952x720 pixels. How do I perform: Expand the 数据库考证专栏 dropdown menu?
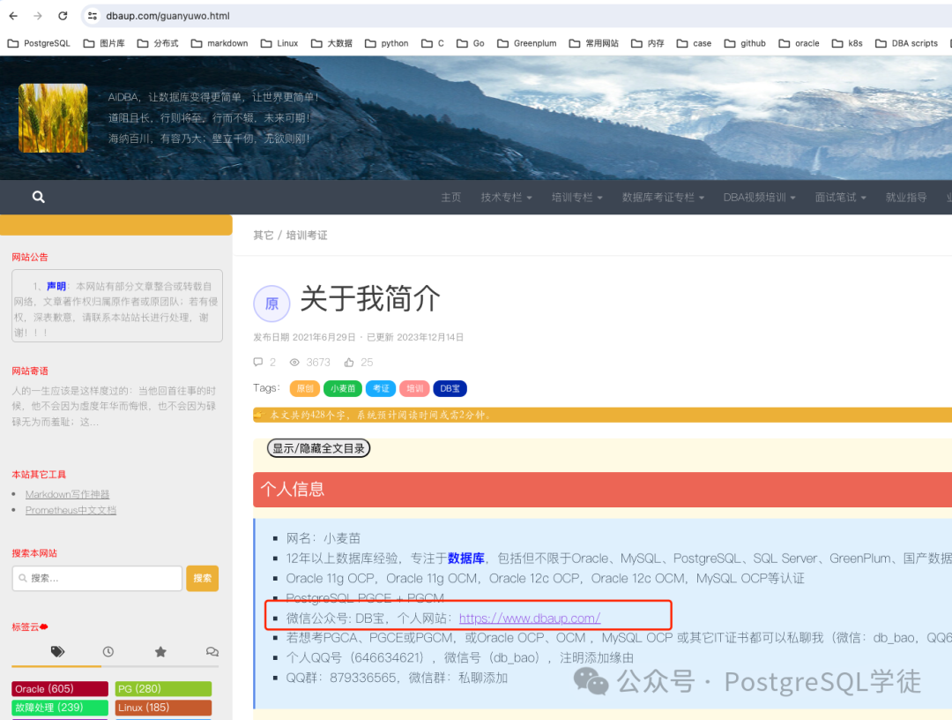(663, 198)
